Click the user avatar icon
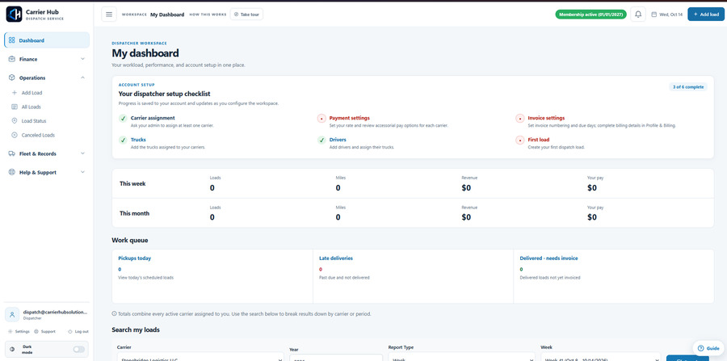 tap(12, 315)
